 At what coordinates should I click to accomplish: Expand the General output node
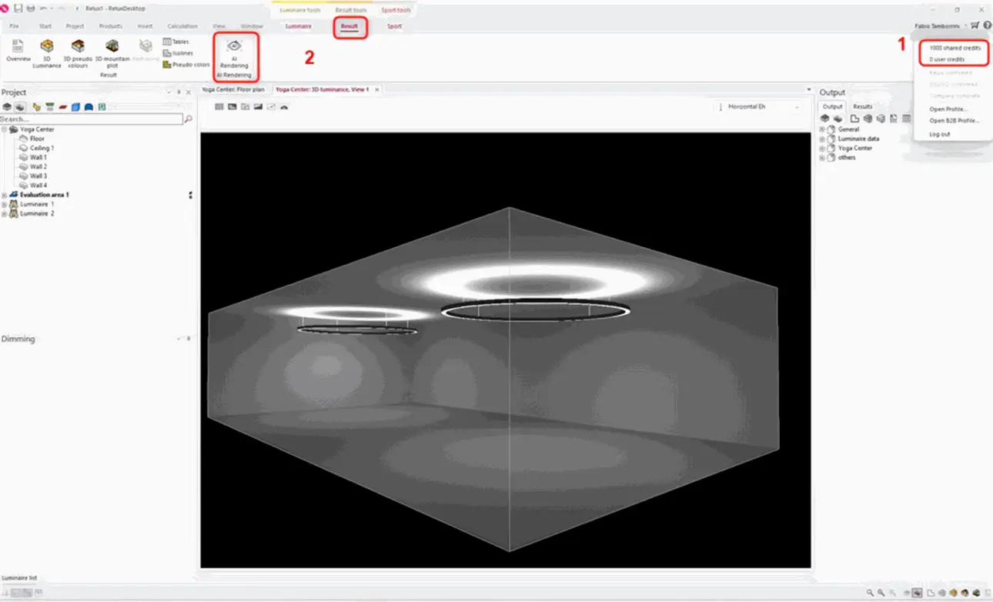(x=822, y=129)
